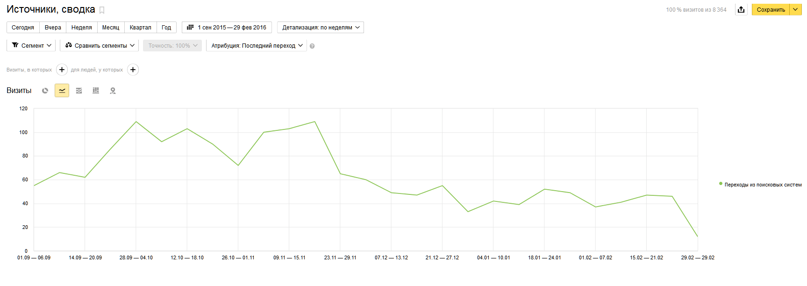The height and width of the screenshot is (286, 807).
Task: Switch to stacked area chart view
Action: pos(79,91)
